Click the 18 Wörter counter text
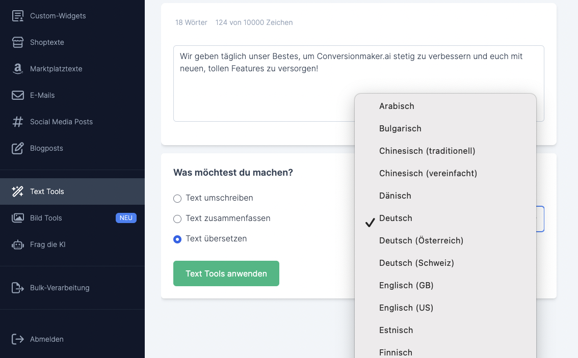 (x=191, y=22)
